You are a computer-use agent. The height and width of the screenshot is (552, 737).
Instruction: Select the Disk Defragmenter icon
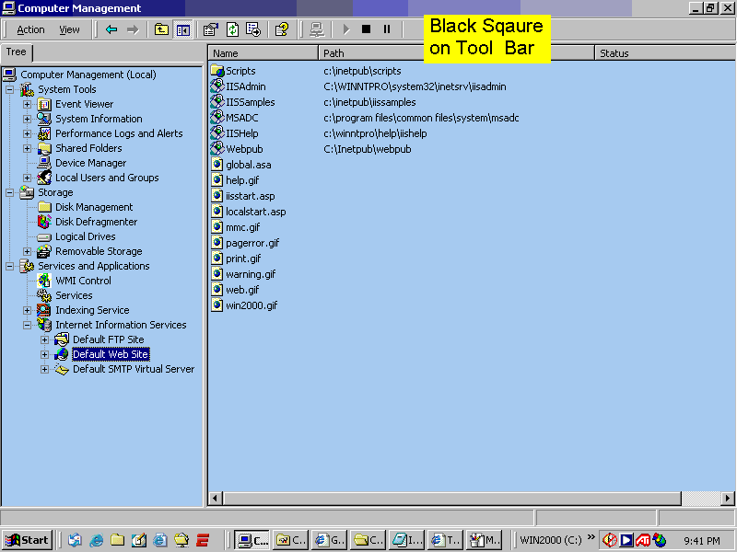[44, 222]
